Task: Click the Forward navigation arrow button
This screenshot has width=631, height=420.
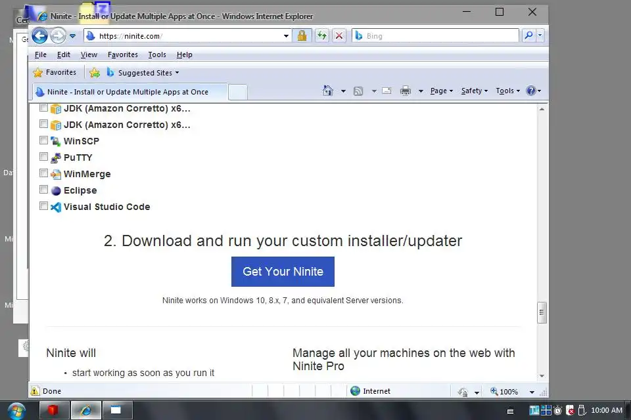Action: (x=58, y=36)
